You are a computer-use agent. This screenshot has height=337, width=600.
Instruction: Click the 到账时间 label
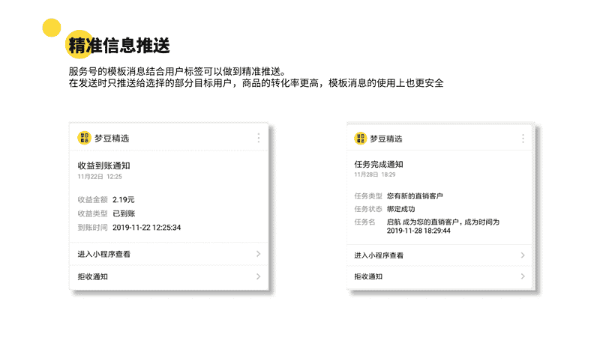(92, 228)
